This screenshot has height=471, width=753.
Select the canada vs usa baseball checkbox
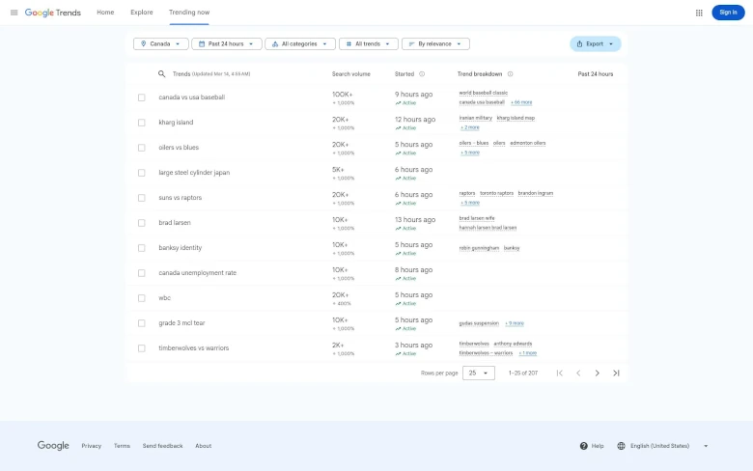(142, 97)
